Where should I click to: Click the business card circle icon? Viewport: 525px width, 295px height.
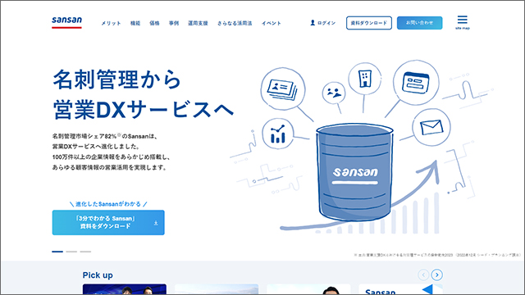click(x=283, y=89)
